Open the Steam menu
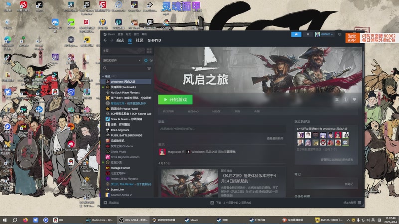The width and height of the screenshot is (399, 224). pyautogui.click(x=109, y=34)
